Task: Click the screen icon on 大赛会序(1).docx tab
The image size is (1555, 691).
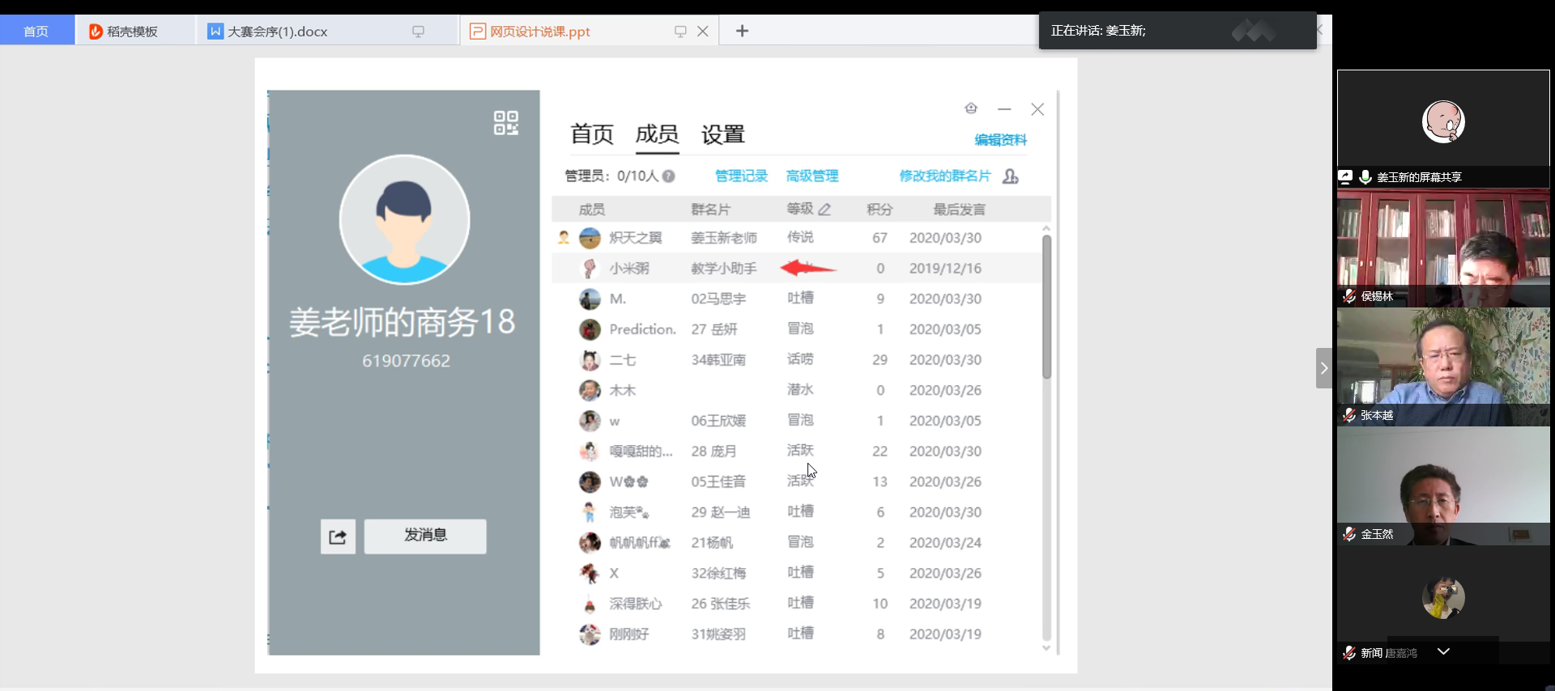Action: [x=418, y=32]
